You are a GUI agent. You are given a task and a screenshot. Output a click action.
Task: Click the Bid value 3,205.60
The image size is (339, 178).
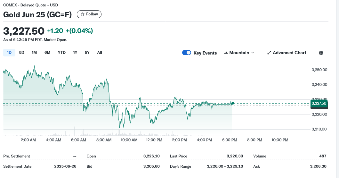point(151,166)
